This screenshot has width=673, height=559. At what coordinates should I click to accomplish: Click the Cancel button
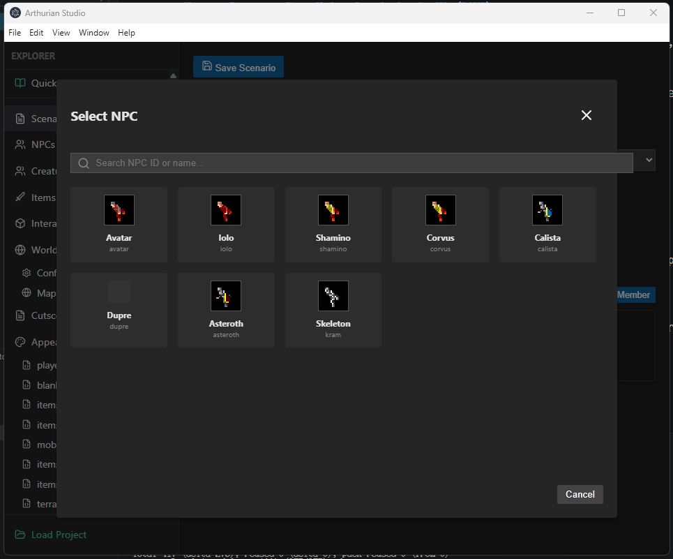[580, 494]
